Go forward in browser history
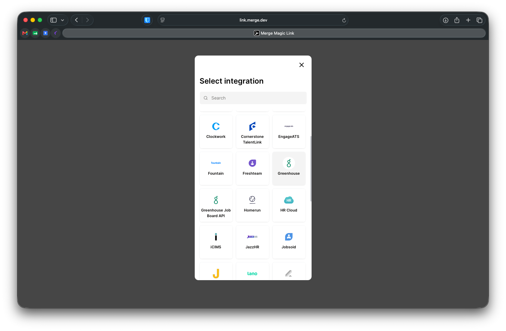 [x=88, y=20]
